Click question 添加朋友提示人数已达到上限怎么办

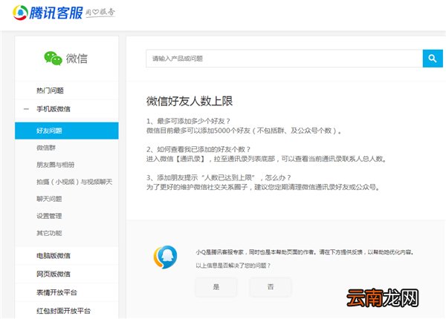point(219,177)
